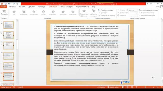163x91 pixels.
Task: Click zoom in plus button
Action: 154,87
